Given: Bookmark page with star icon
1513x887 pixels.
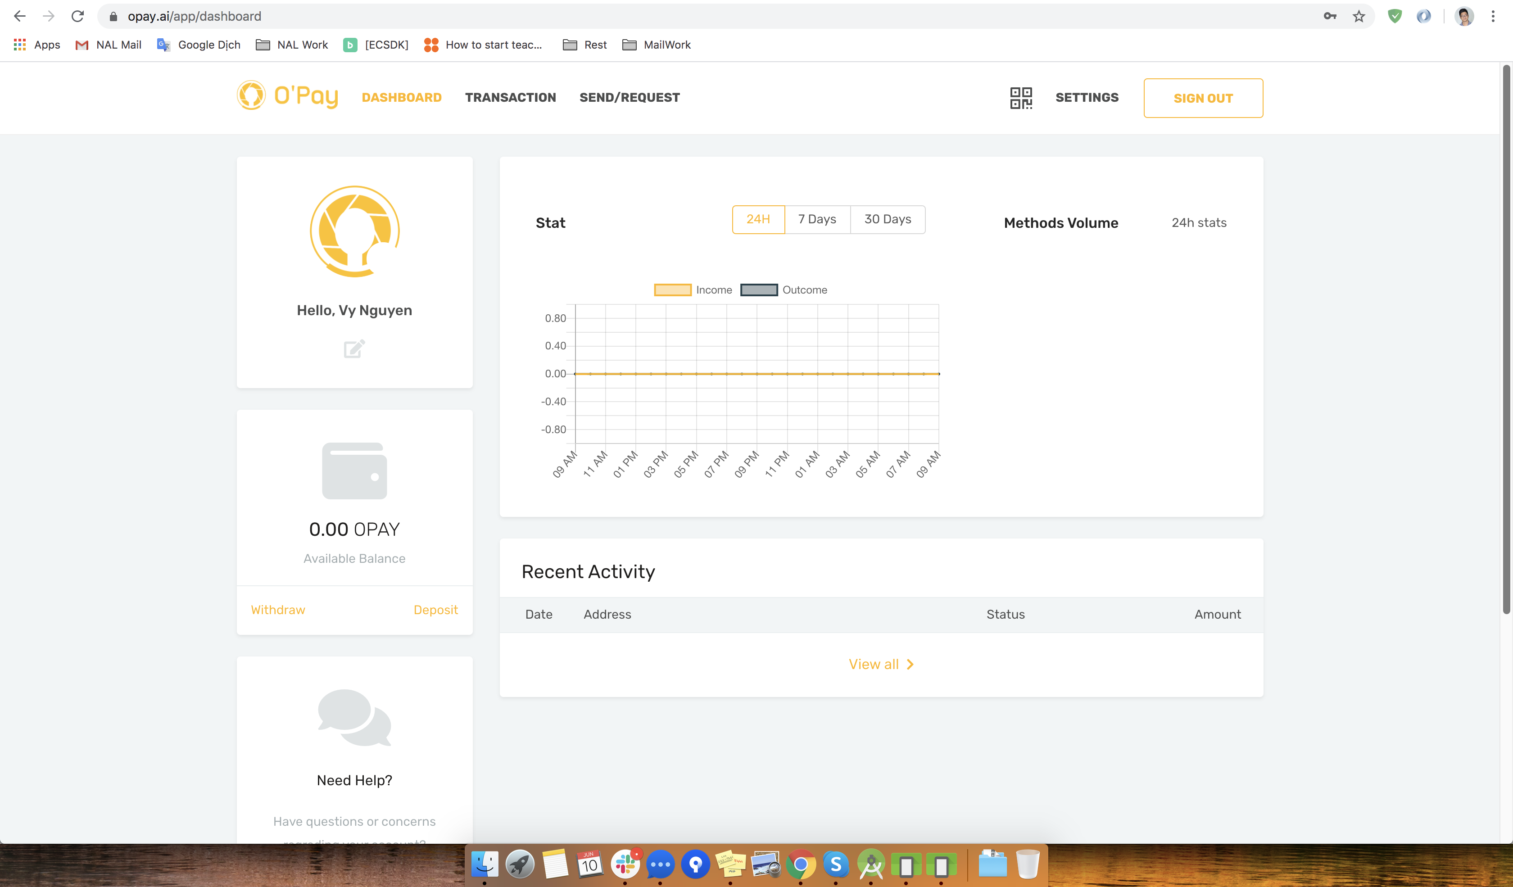Looking at the screenshot, I should 1359,16.
